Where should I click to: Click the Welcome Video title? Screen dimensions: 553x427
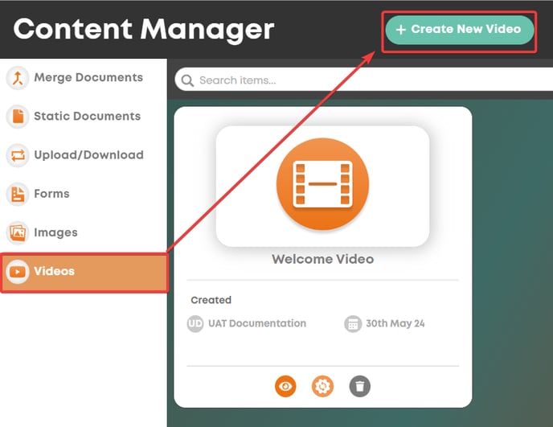[322, 259]
